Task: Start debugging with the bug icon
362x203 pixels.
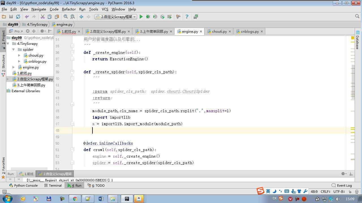Action: (148, 17)
